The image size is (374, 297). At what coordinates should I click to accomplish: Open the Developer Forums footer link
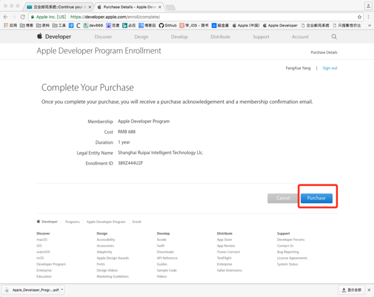point(291,239)
